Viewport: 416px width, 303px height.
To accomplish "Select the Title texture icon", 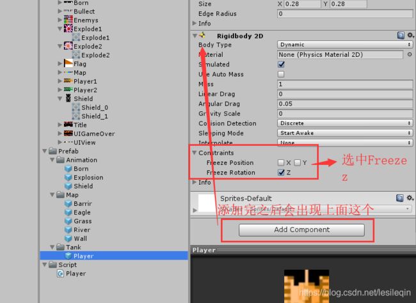I will 68,125.
